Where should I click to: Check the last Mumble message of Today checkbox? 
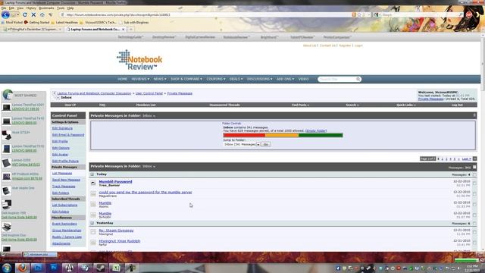474,215
